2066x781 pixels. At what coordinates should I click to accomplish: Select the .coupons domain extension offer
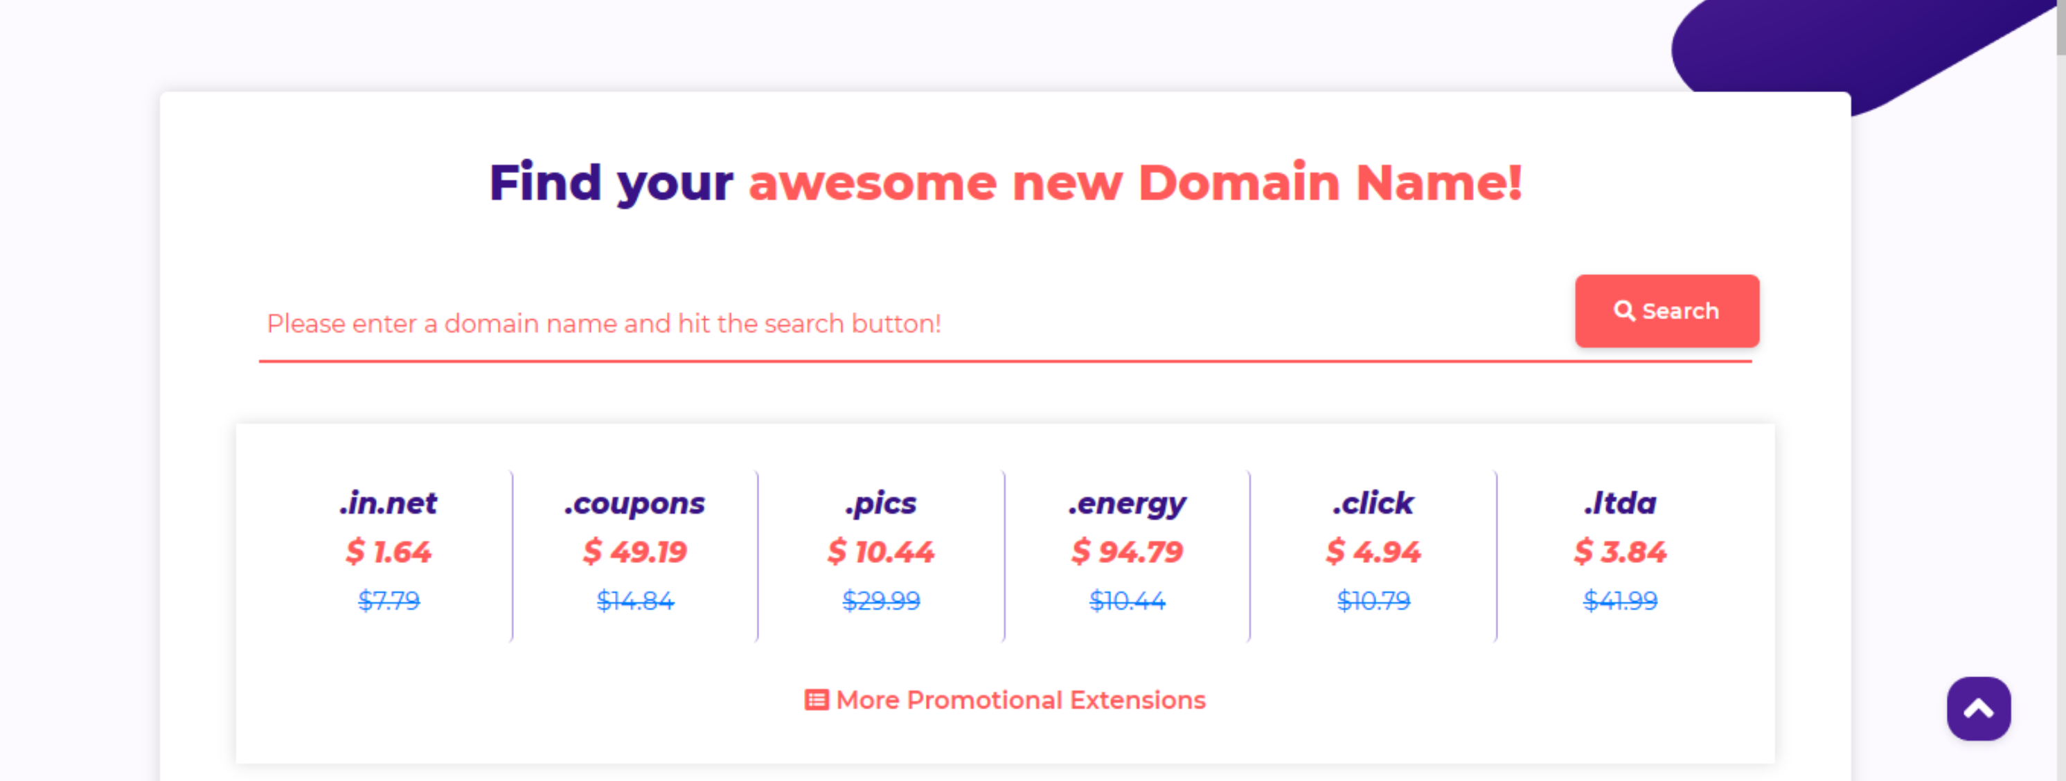[634, 503]
